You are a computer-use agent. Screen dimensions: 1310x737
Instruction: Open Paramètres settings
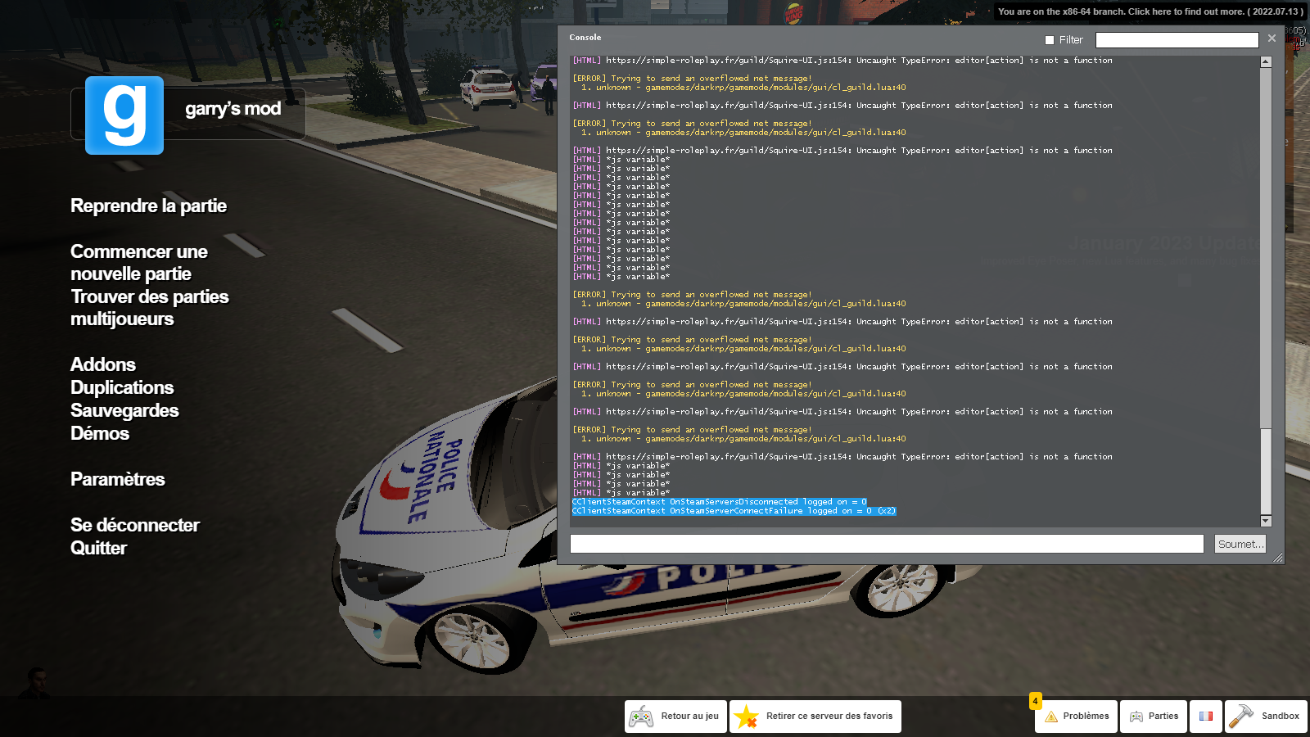pos(118,479)
